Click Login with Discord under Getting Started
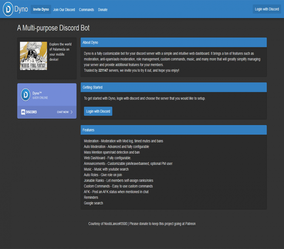Image resolution: width=284 pixels, height=249 pixels. click(x=98, y=111)
